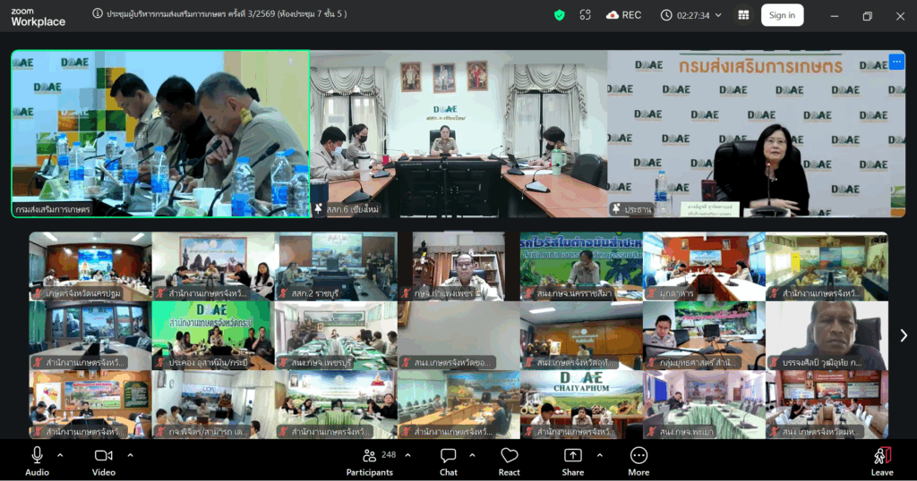Leave the meeting

882,460
